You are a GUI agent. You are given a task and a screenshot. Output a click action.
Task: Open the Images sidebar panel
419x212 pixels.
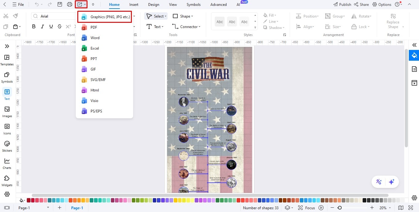coord(7,112)
